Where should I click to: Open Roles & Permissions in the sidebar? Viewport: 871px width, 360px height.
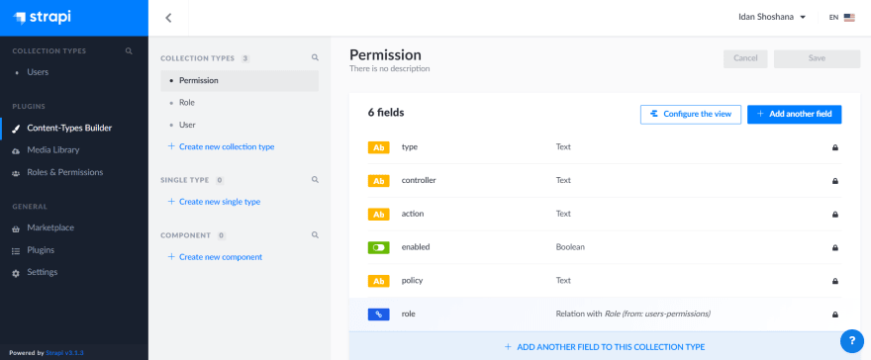tap(65, 172)
